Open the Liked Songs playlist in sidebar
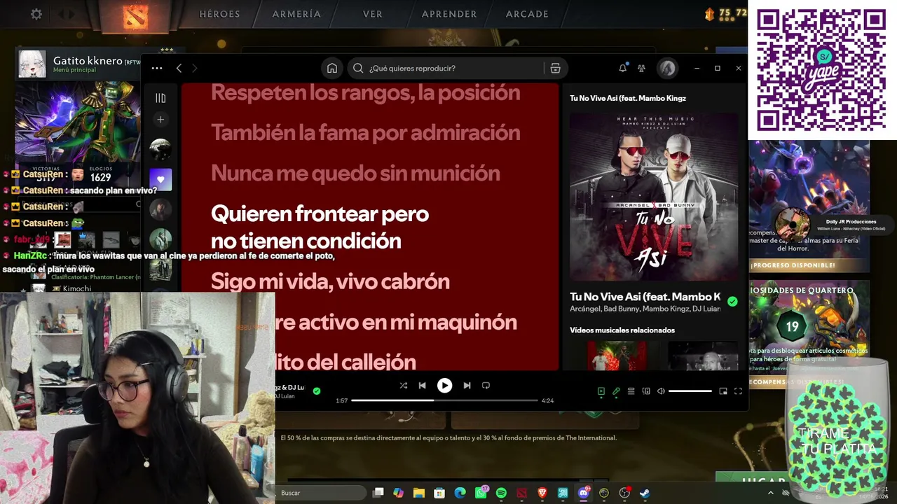This screenshot has height=504, width=897. (160, 179)
